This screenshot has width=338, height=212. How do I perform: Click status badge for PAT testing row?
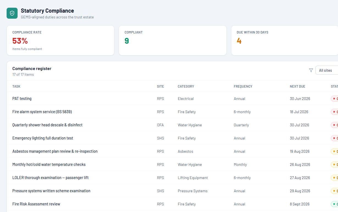(x=334, y=99)
